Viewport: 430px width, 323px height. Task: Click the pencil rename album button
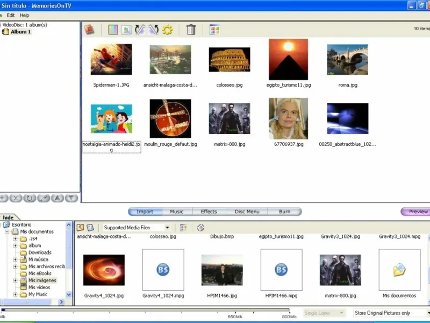[44, 198]
